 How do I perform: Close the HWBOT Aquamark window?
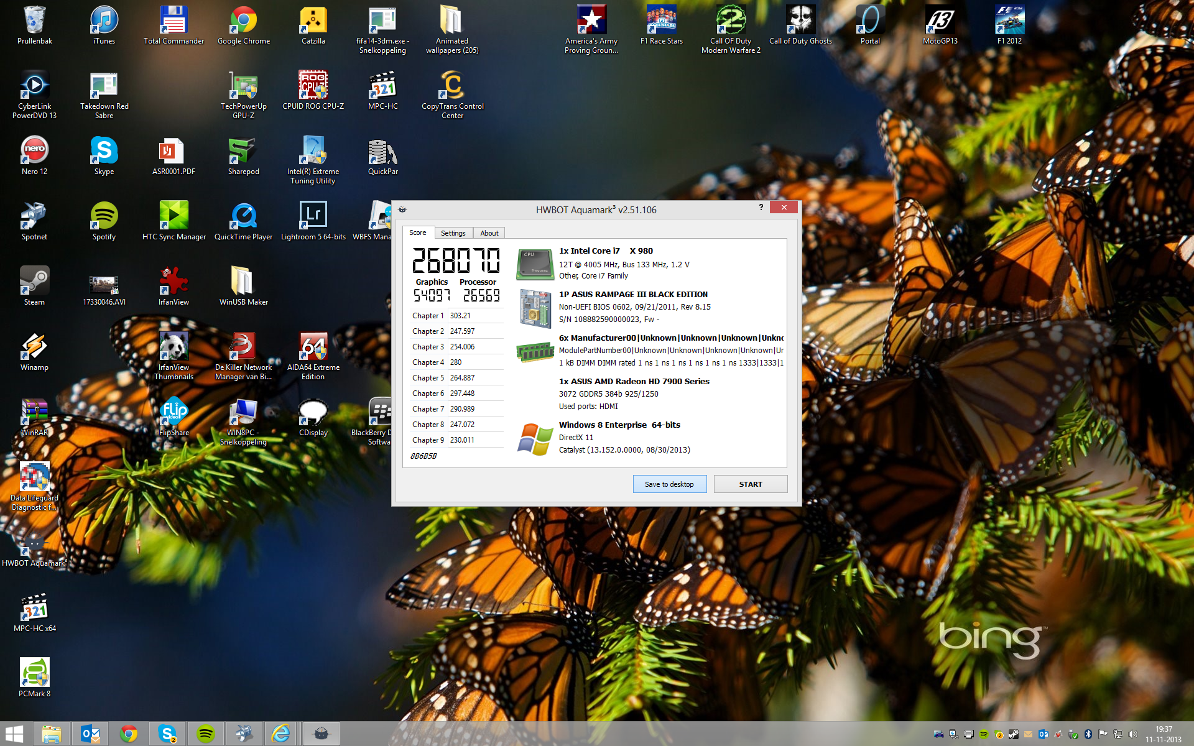tap(784, 208)
